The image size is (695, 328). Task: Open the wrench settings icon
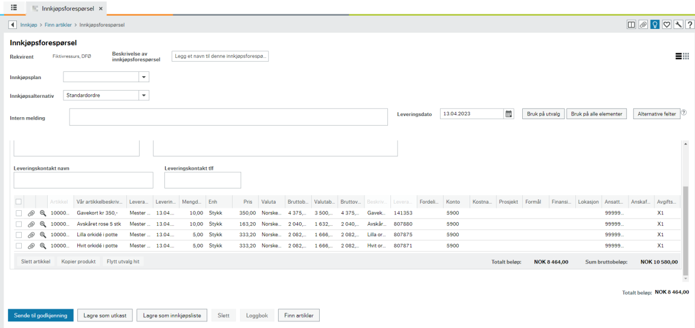(x=677, y=25)
